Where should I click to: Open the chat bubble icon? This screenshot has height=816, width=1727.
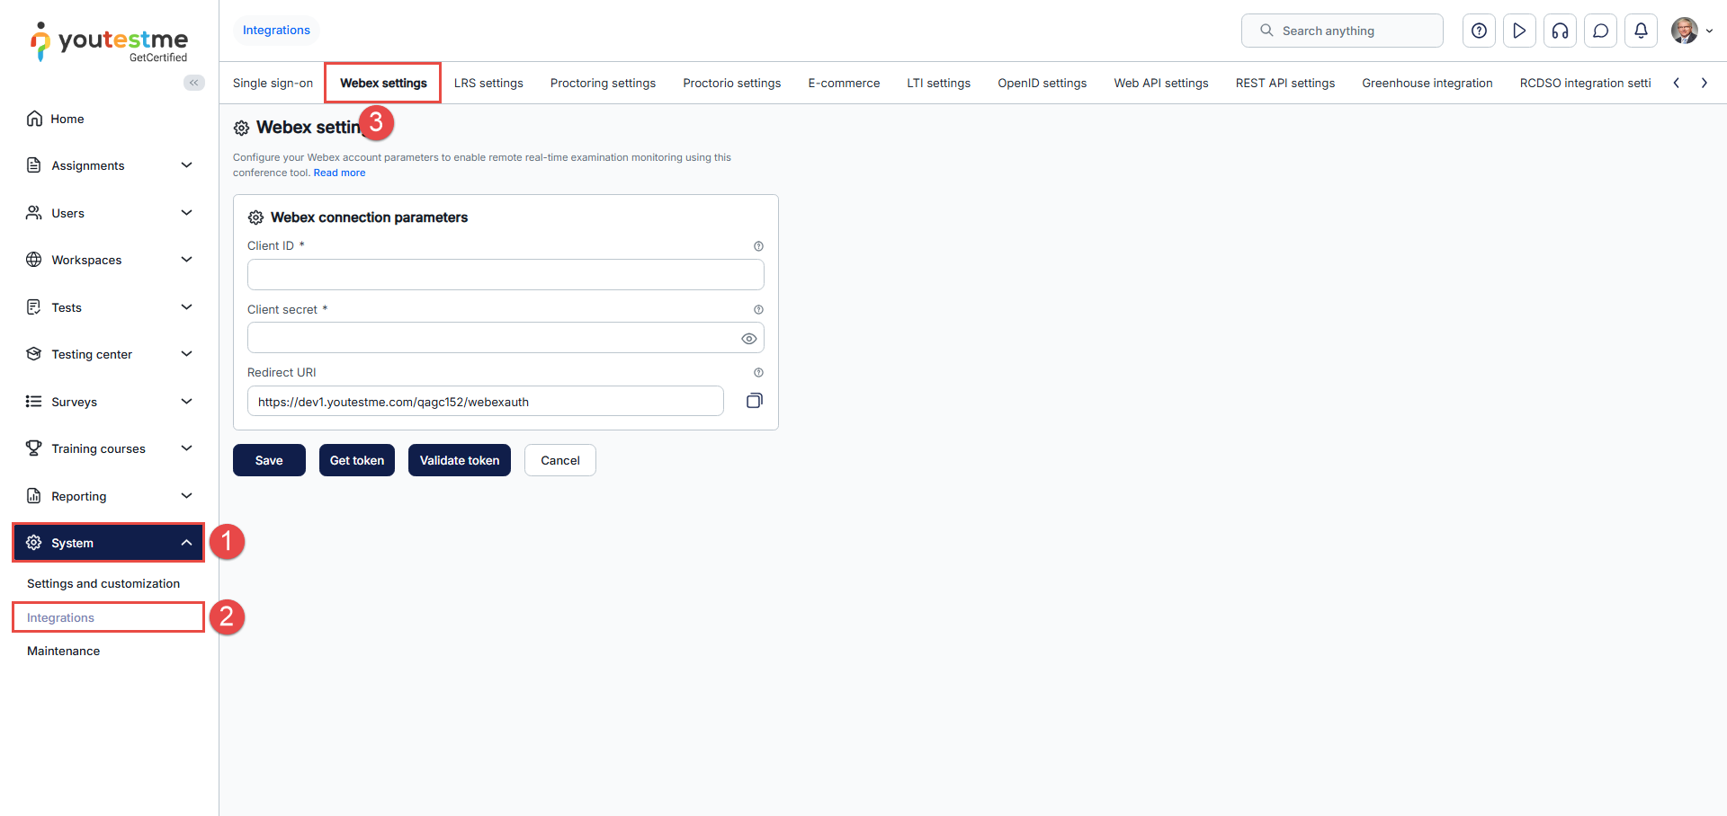(x=1600, y=31)
